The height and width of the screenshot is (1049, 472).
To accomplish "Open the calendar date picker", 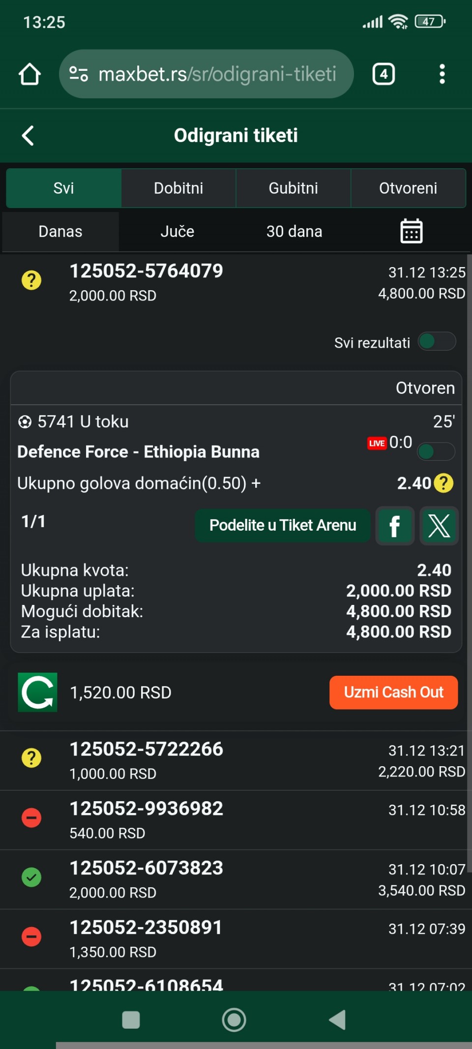I will [411, 231].
